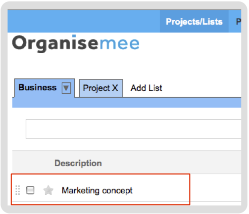Focus the new task input field
249x214 pixels.
tap(133, 129)
